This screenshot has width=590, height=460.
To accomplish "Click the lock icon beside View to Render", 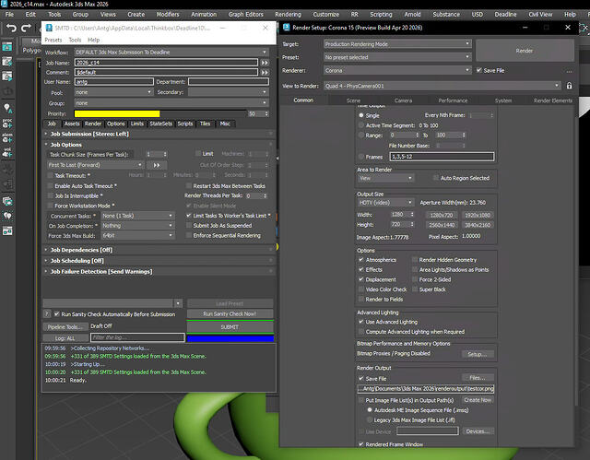I will 569,86.
